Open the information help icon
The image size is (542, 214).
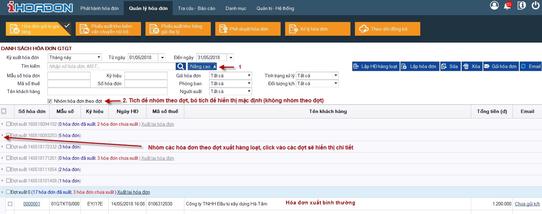(522, 5)
